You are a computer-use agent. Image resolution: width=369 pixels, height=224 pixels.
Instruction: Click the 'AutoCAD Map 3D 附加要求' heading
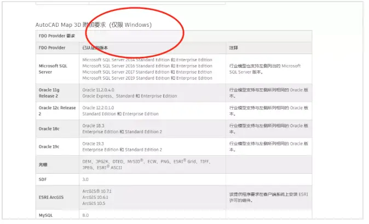pyautogui.click(x=94, y=25)
